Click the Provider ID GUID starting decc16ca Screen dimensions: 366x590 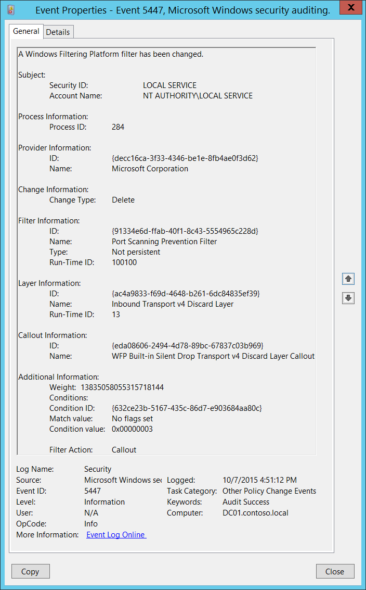click(185, 158)
